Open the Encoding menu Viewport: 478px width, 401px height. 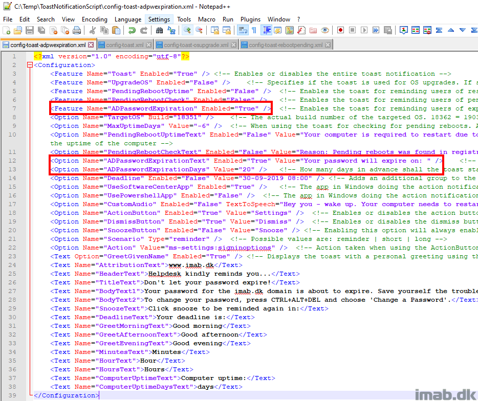[95, 19]
